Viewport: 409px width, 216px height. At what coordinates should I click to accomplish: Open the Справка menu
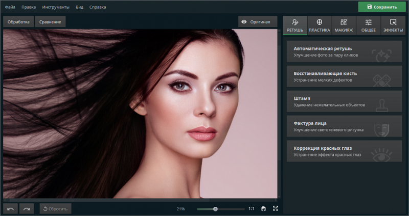pyautogui.click(x=98, y=7)
